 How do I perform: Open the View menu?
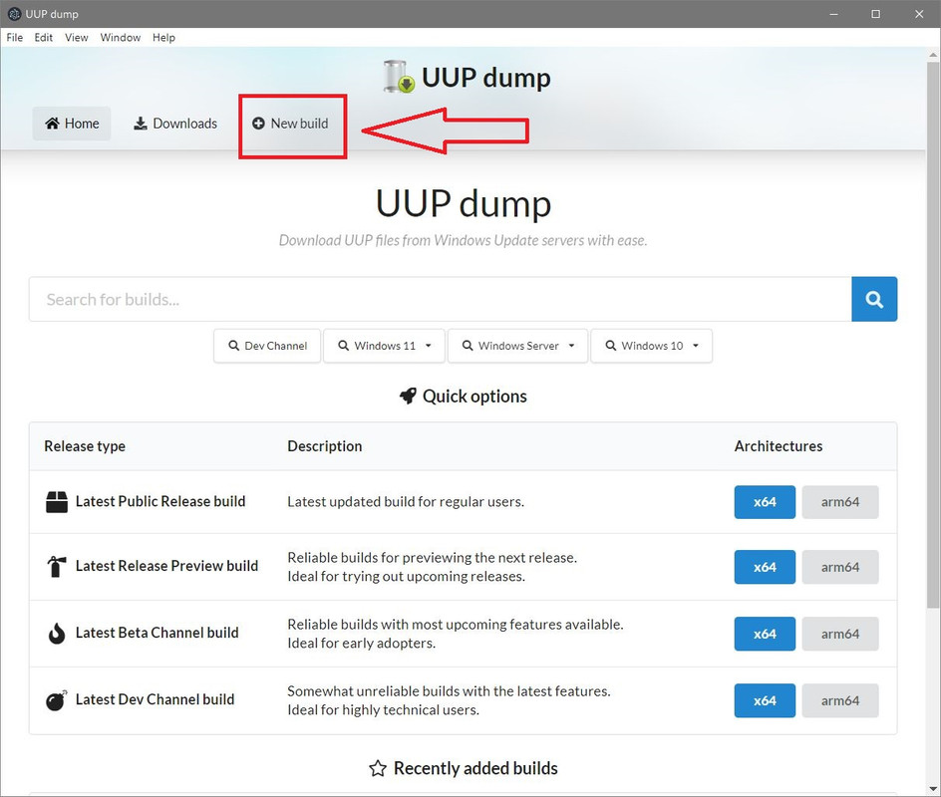click(76, 37)
